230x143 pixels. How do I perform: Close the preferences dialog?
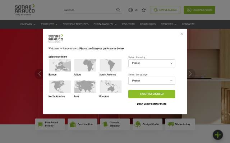click(182, 34)
